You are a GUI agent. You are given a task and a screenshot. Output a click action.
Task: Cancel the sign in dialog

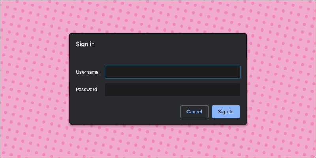[194, 112]
